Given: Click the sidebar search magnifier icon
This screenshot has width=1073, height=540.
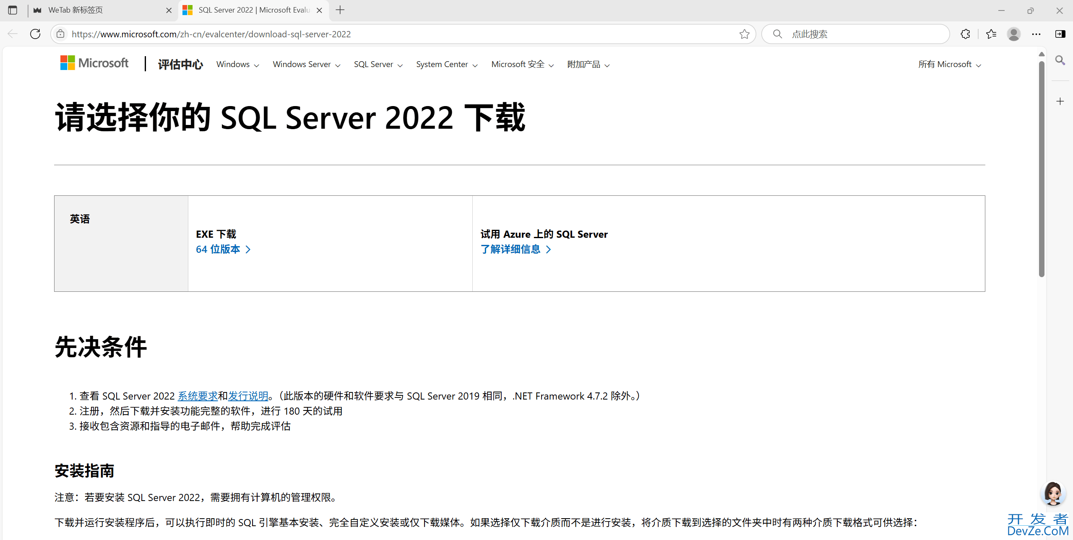Looking at the screenshot, I should click(1060, 60).
